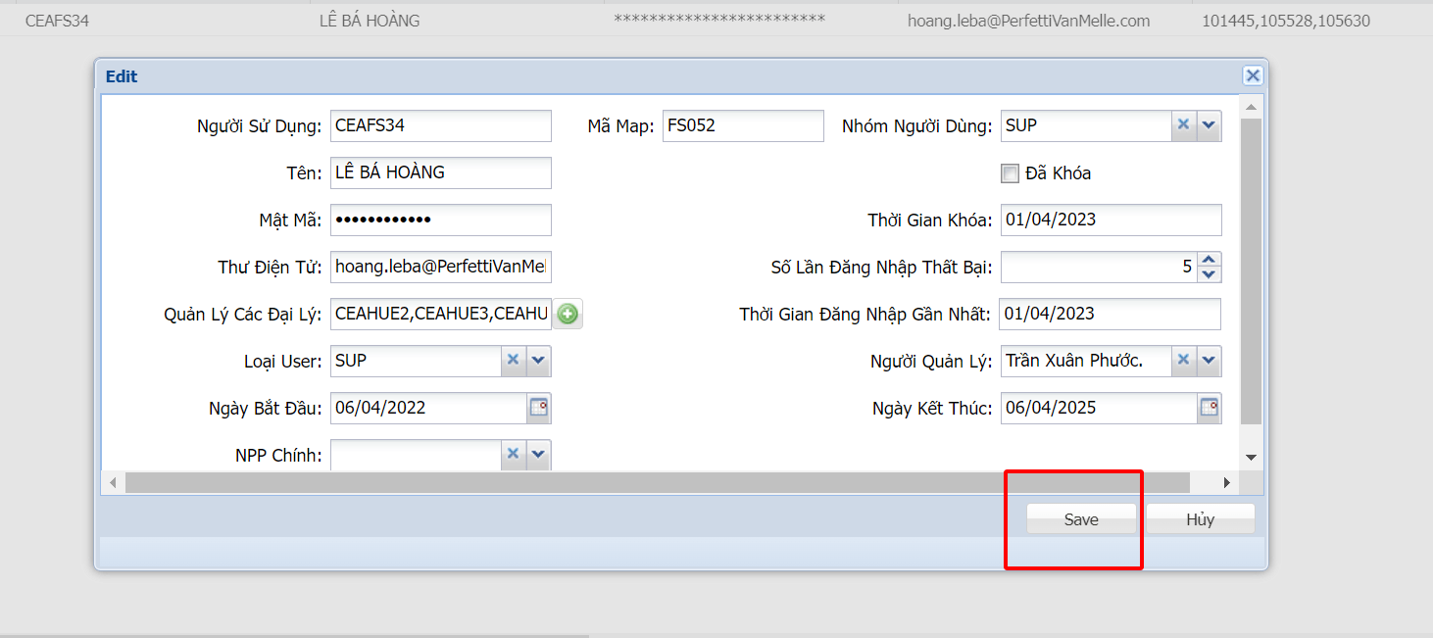1433x638 pixels.
Task: Open the Loại User dropdown list
Action: (537, 361)
